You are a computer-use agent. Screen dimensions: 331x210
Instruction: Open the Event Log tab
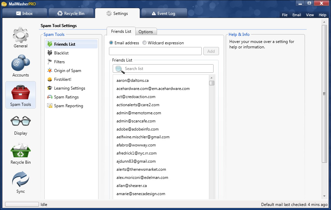point(164,13)
